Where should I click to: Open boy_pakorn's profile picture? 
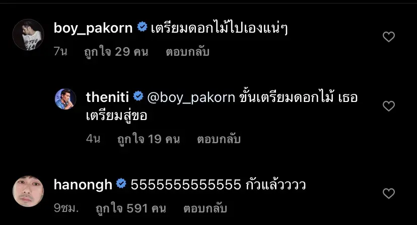28,35
